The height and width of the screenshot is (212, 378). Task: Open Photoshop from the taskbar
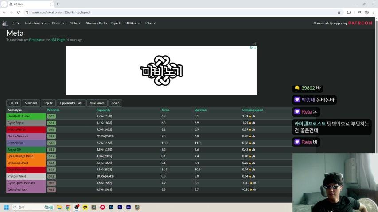111,207
